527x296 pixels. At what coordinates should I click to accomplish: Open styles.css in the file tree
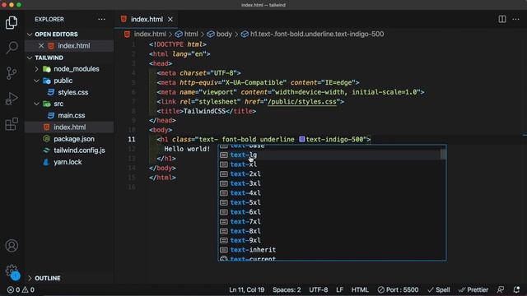(x=72, y=92)
